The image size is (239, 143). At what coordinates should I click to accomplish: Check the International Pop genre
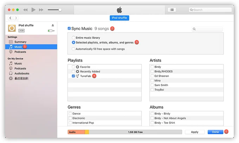coord(70,123)
